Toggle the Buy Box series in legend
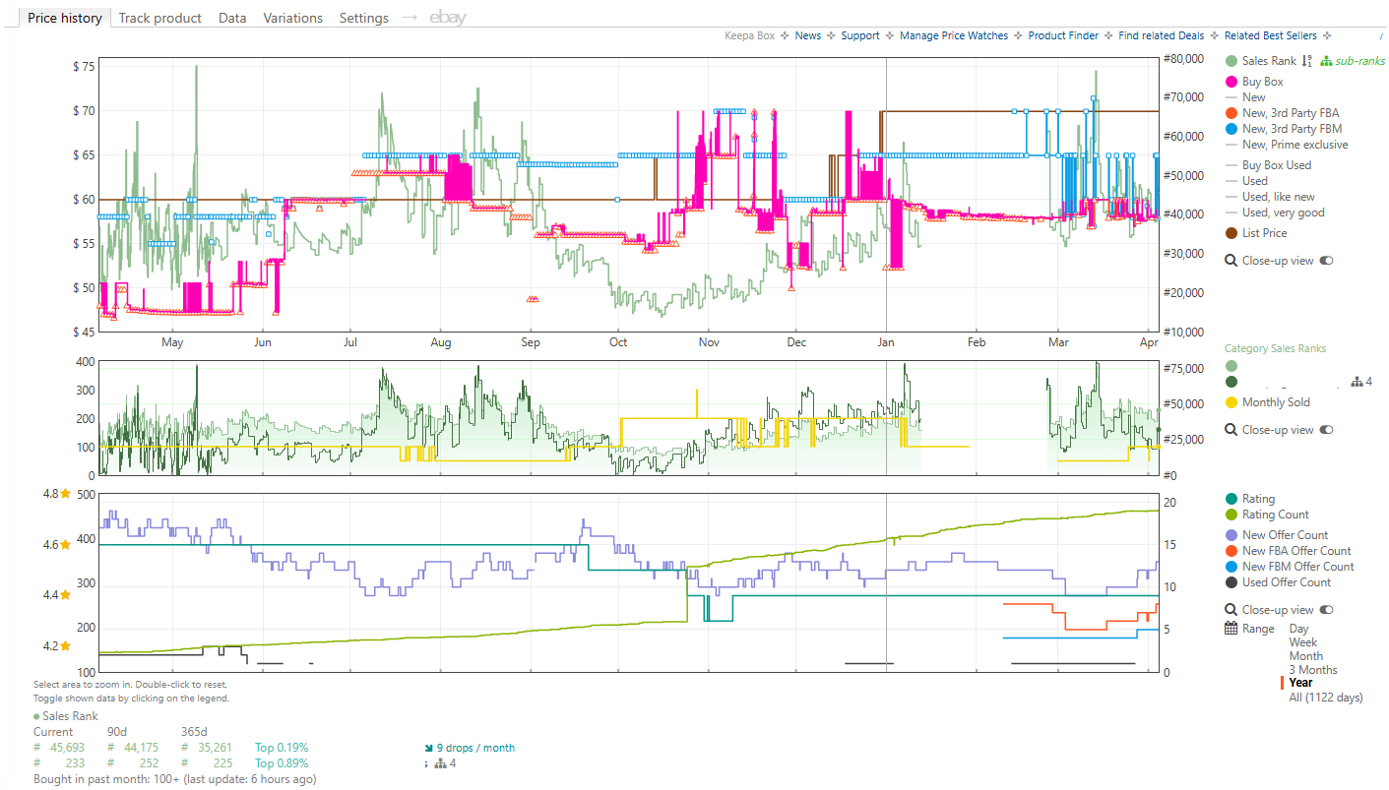 (x=1254, y=82)
